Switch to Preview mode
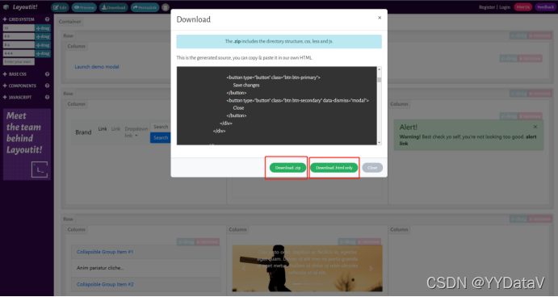 pyautogui.click(x=84, y=7)
